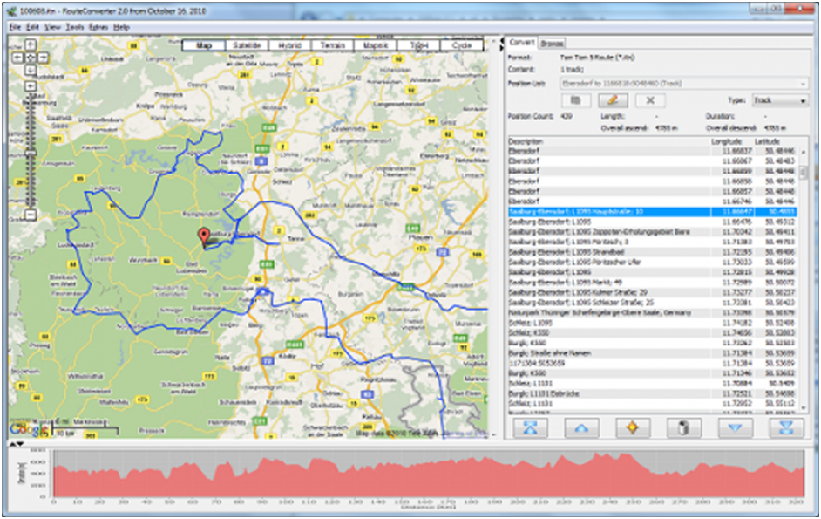The width and height of the screenshot is (821, 519).
Task: Click the delete position trash icon
Action: [683, 427]
